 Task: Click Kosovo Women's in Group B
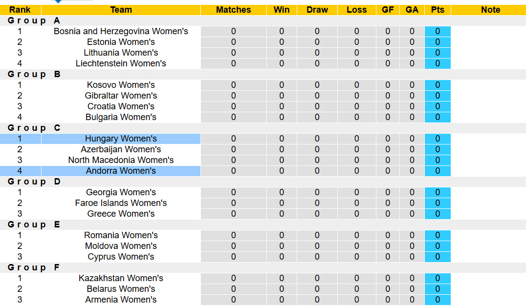tap(121, 85)
